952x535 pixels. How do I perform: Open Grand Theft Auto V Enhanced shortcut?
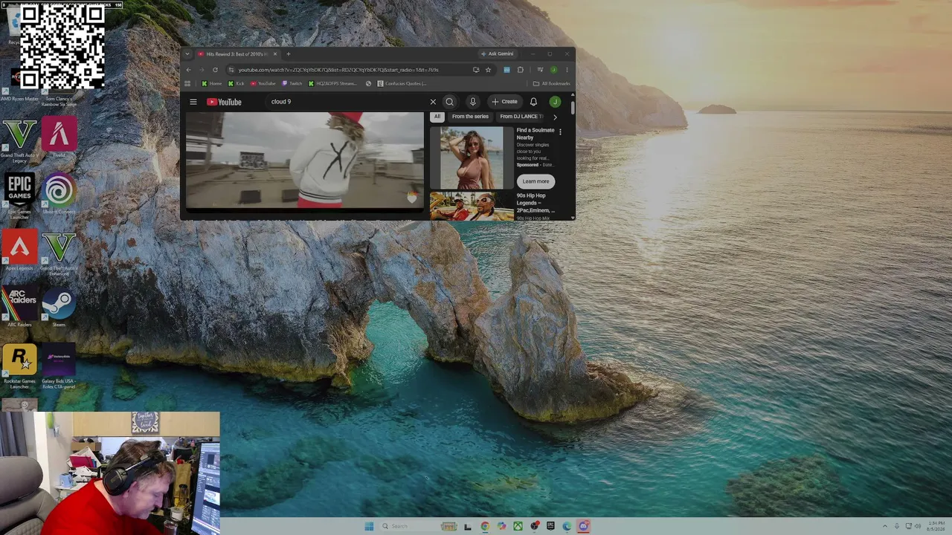[x=59, y=253]
